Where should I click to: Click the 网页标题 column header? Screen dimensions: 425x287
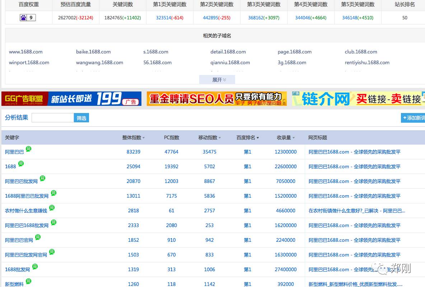click(x=318, y=137)
